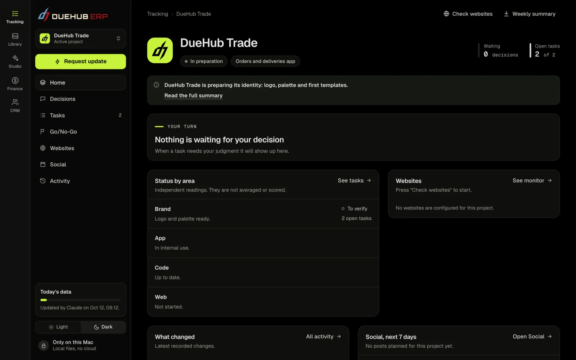Image resolution: width=576 pixels, height=360 pixels.
Task: Open the Finance dollar icon
Action: click(x=15, y=80)
